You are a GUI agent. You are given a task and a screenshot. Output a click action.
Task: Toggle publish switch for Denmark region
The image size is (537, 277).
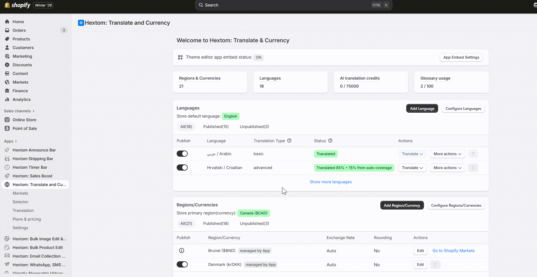(182, 264)
